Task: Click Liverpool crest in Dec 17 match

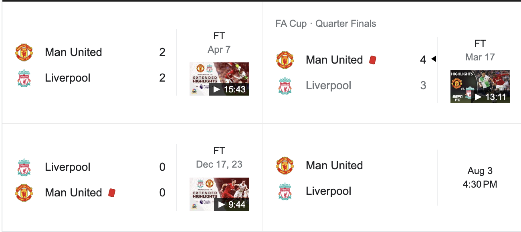Action: (x=24, y=167)
